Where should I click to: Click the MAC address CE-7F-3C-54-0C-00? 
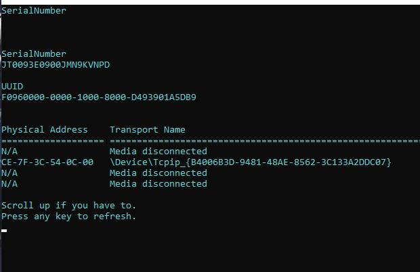pos(47,162)
